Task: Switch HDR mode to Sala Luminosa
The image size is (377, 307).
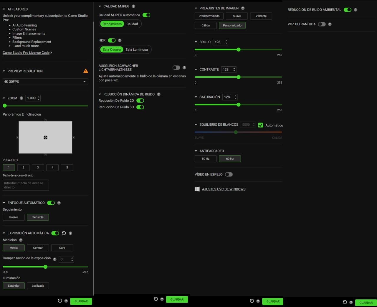Action: coord(136,50)
